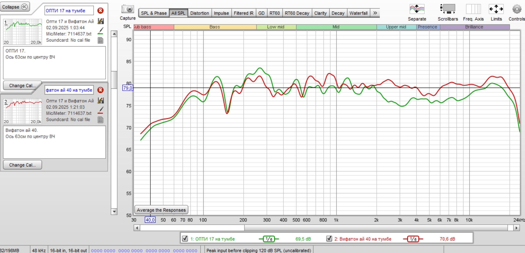The height and width of the screenshot is (253, 525).
Task: Uncheck the Вифатон ай 40 trace checkbox
Action: 329,239
